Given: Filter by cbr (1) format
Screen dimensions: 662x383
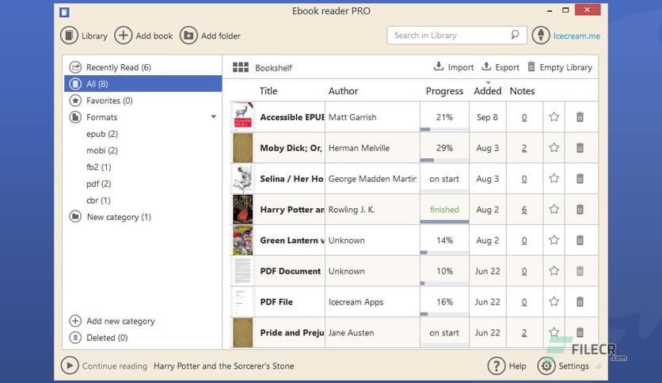Looking at the screenshot, I should 98,200.
